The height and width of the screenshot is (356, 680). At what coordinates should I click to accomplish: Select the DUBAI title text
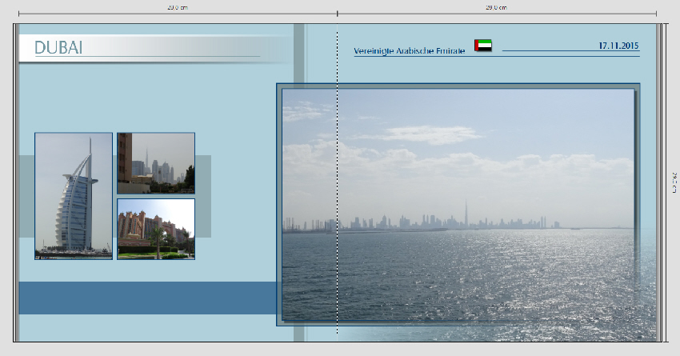pos(58,48)
